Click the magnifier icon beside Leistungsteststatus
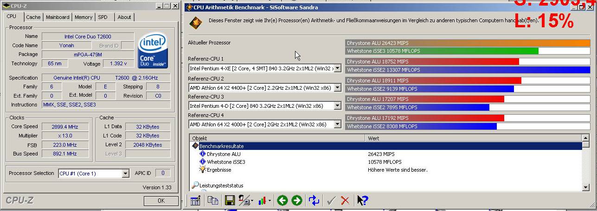This screenshot has width=597, height=211. 195,186
